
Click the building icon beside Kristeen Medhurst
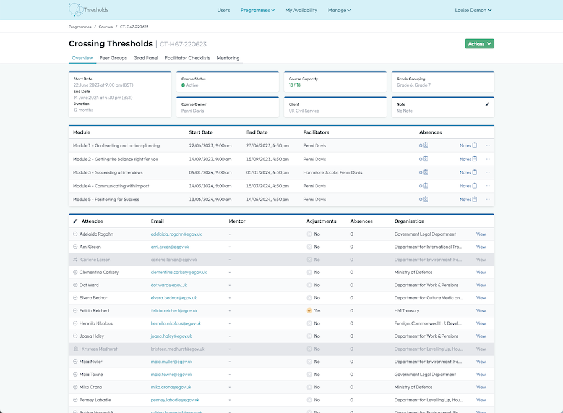tap(75, 349)
